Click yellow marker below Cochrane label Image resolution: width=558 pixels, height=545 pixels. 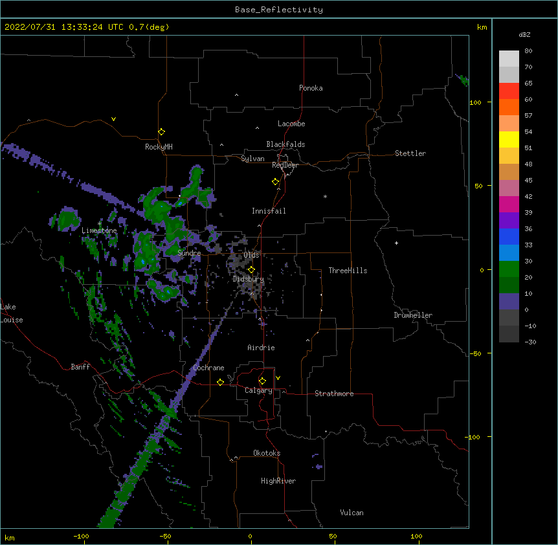click(220, 382)
